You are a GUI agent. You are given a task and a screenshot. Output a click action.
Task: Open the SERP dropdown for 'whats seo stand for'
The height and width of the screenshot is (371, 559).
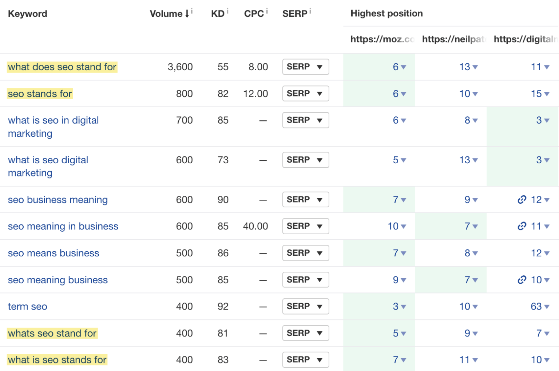point(306,333)
